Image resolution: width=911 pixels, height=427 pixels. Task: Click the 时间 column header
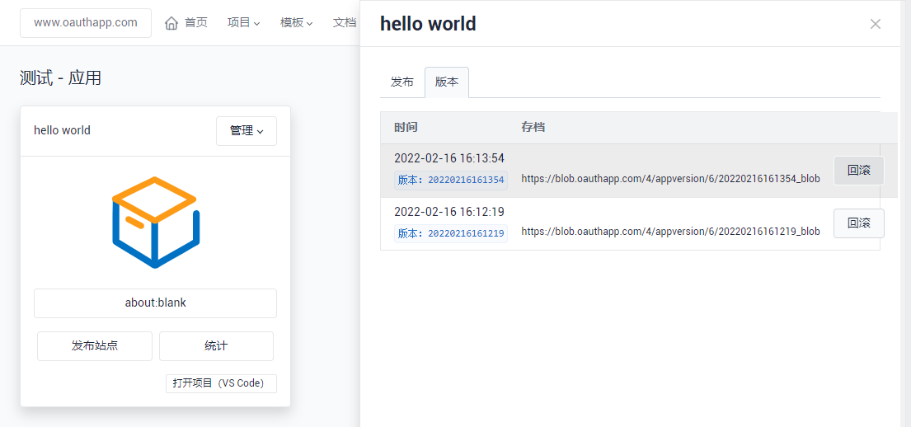406,128
